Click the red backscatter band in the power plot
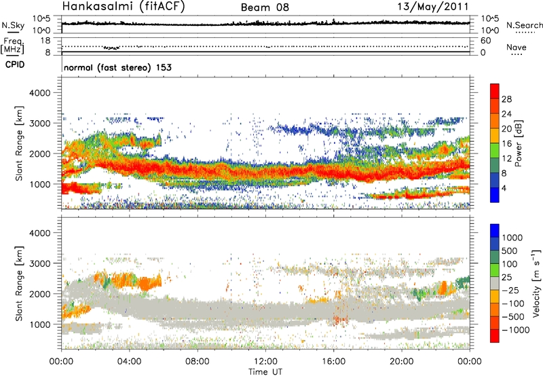The image size is (543, 376). tap(265, 172)
